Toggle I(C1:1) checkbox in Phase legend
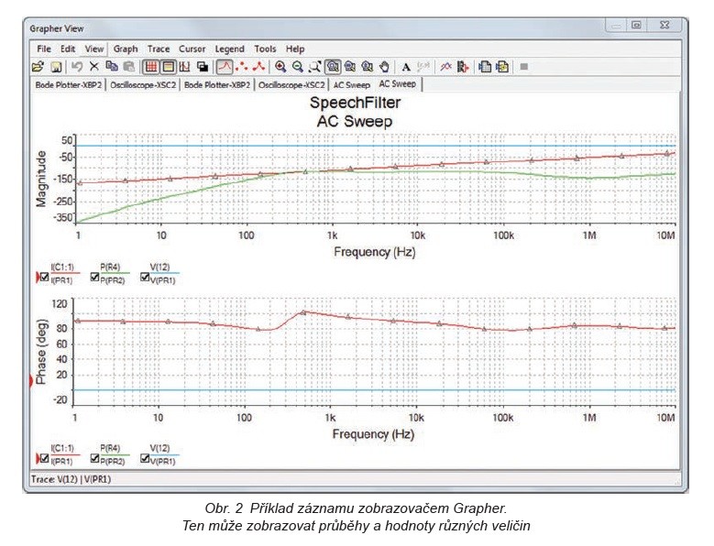 [x=45, y=458]
